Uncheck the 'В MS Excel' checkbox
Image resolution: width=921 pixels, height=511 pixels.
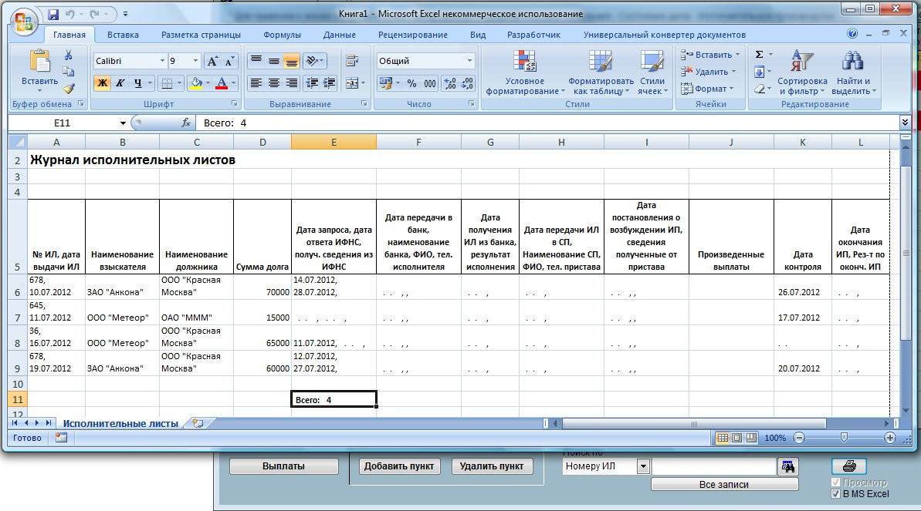pos(835,494)
